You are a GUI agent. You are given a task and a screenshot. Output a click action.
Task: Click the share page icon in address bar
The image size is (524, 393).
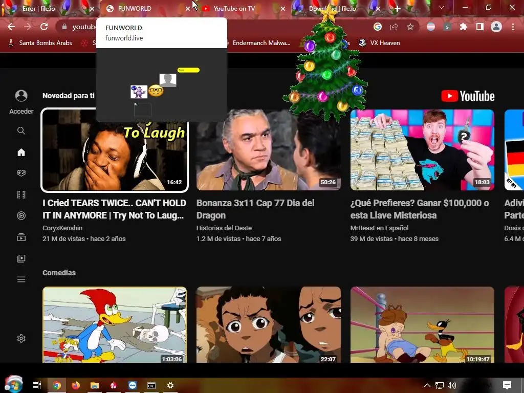[394, 27]
